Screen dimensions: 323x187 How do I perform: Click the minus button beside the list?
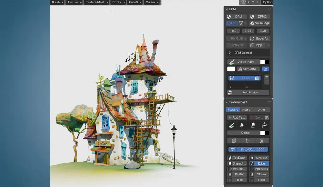267,82
